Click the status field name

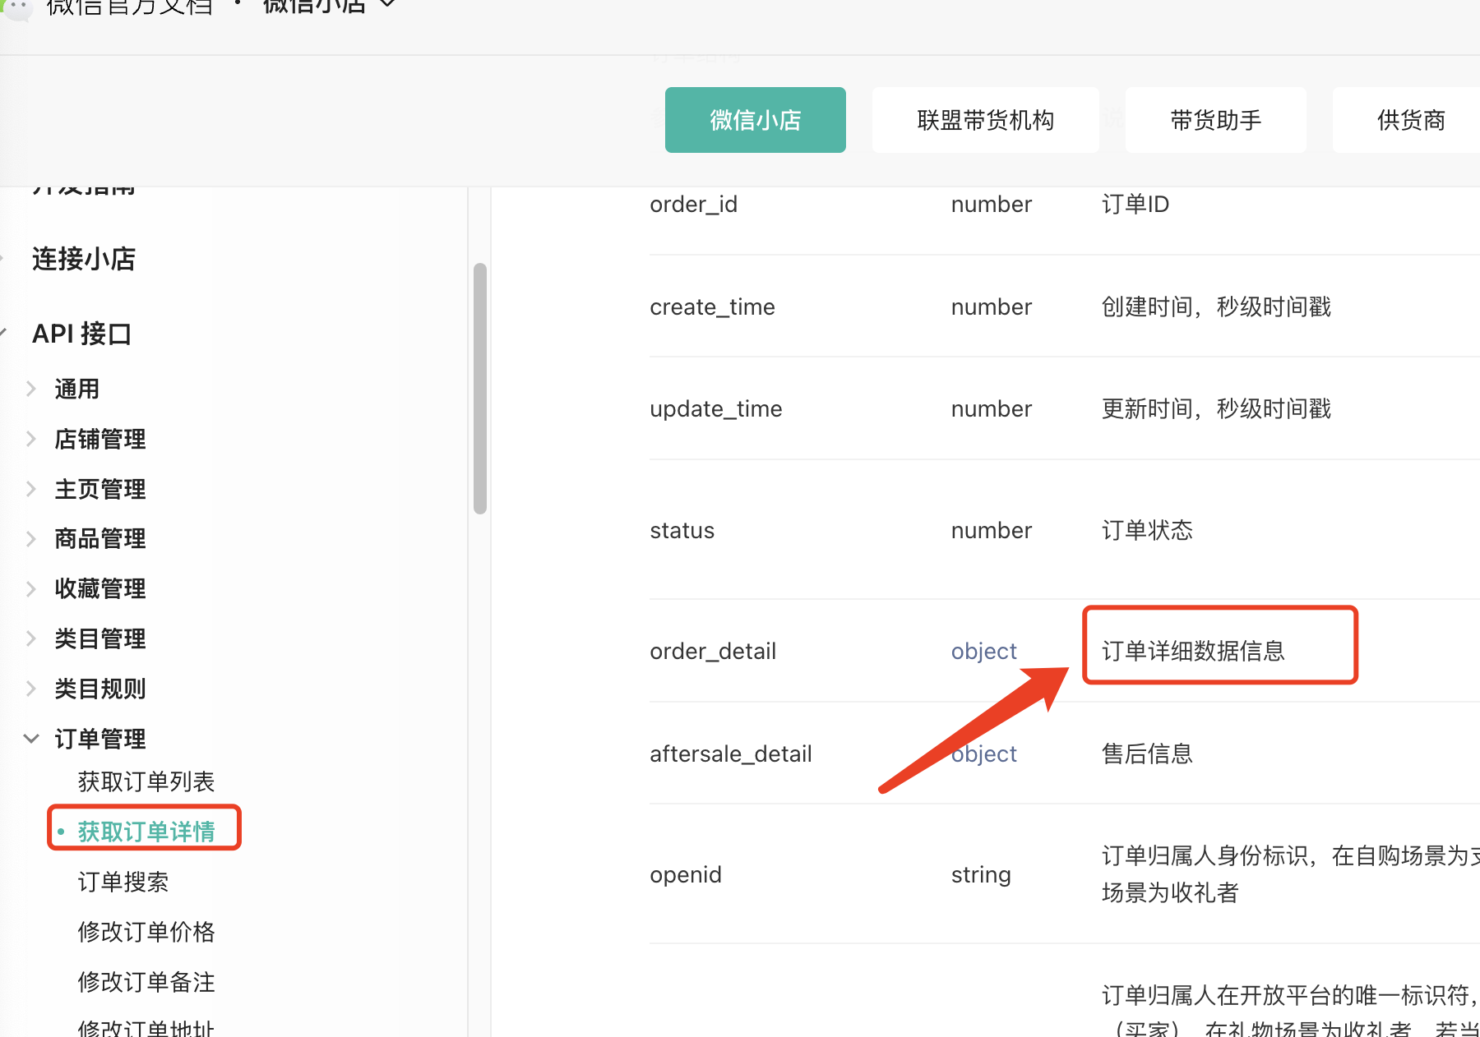pos(682,530)
